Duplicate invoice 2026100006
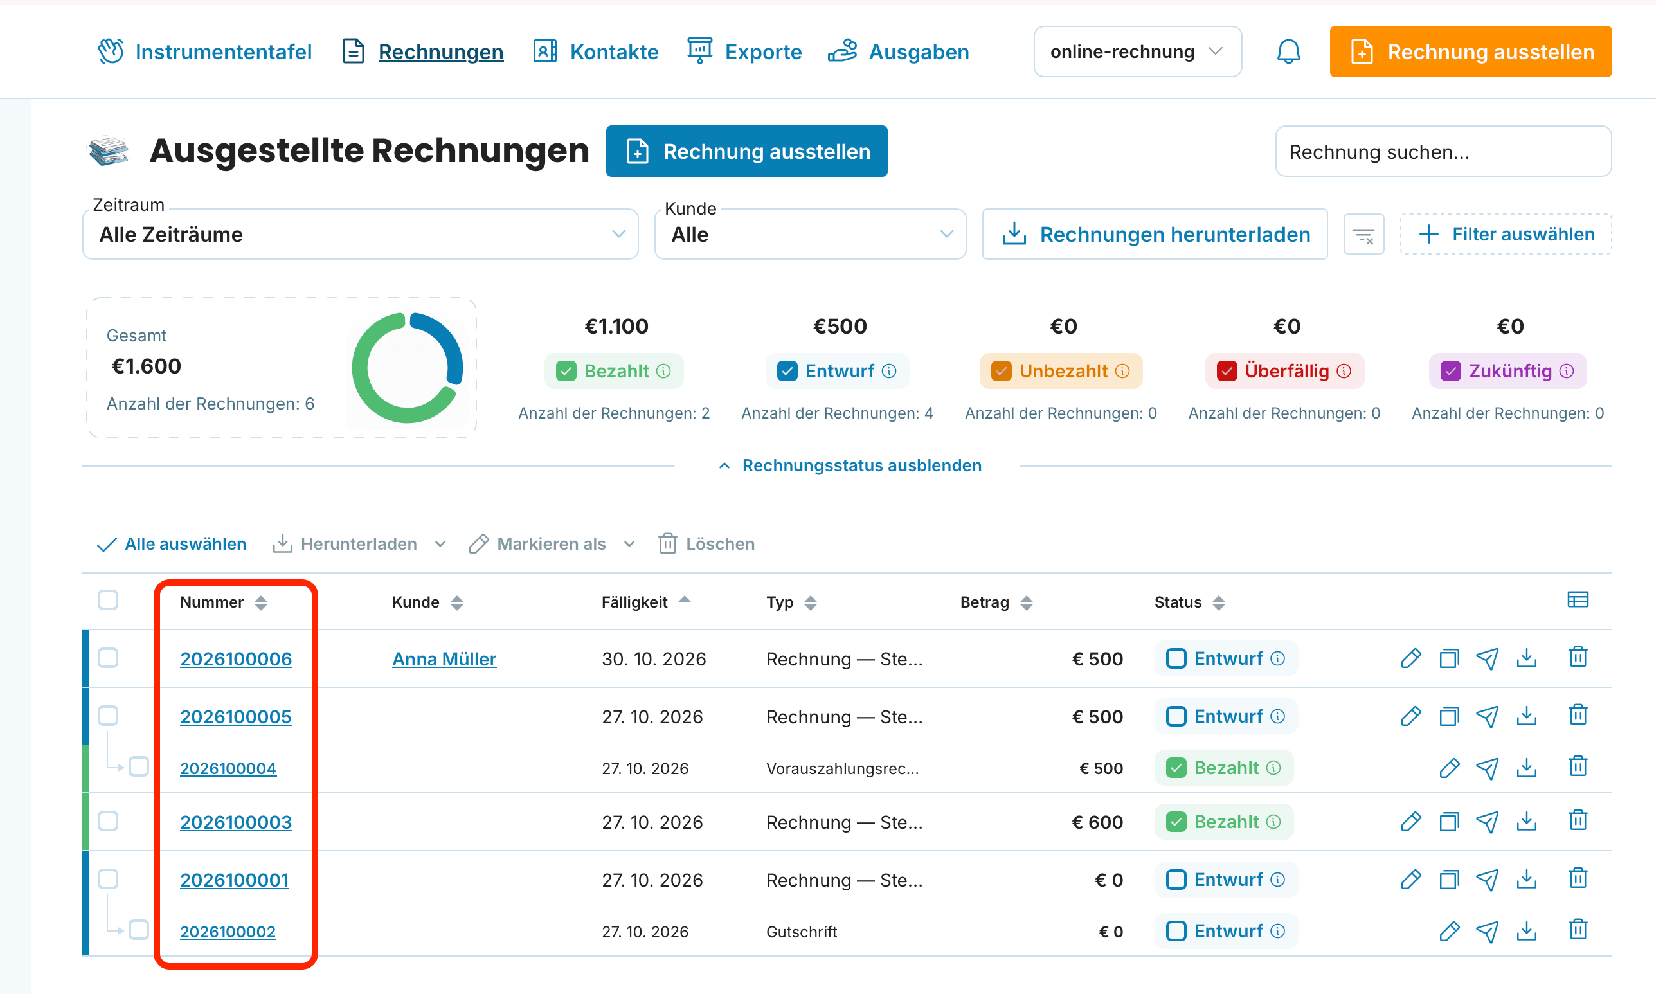 [1449, 658]
